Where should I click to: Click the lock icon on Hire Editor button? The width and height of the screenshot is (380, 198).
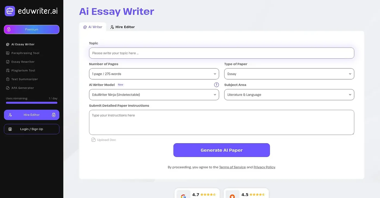tap(54, 115)
